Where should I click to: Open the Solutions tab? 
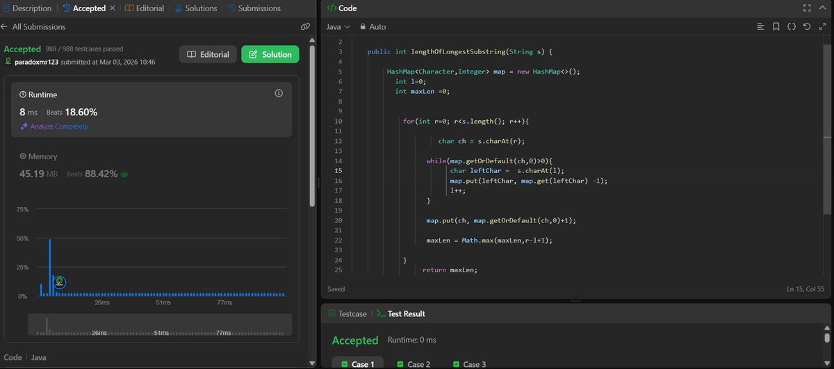pyautogui.click(x=196, y=8)
